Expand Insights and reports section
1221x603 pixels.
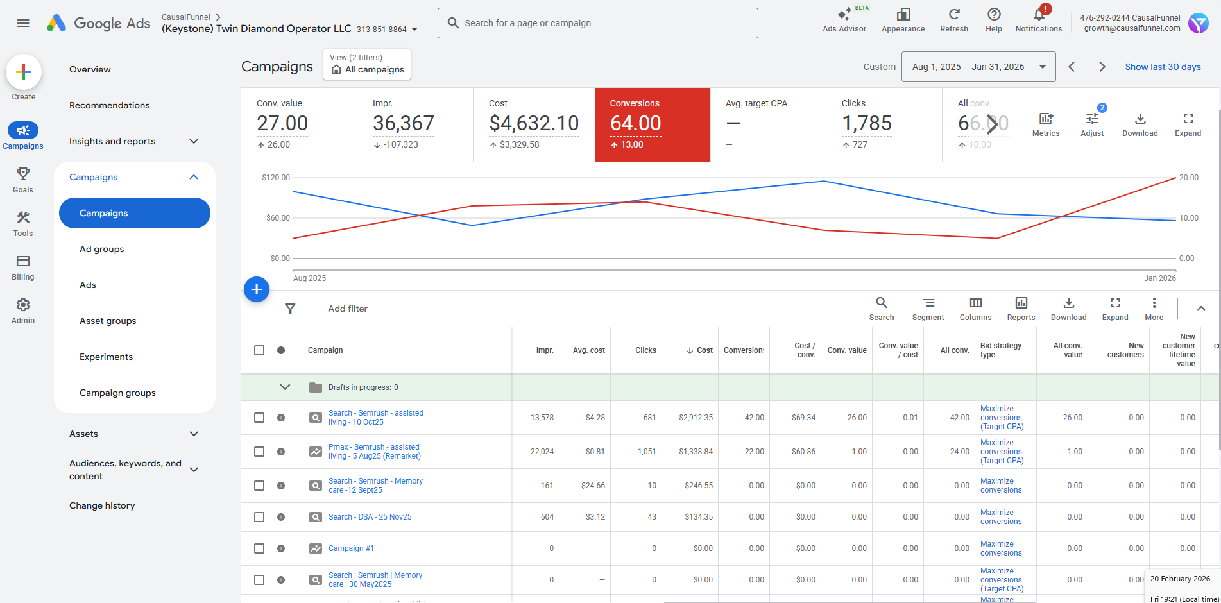[194, 141]
